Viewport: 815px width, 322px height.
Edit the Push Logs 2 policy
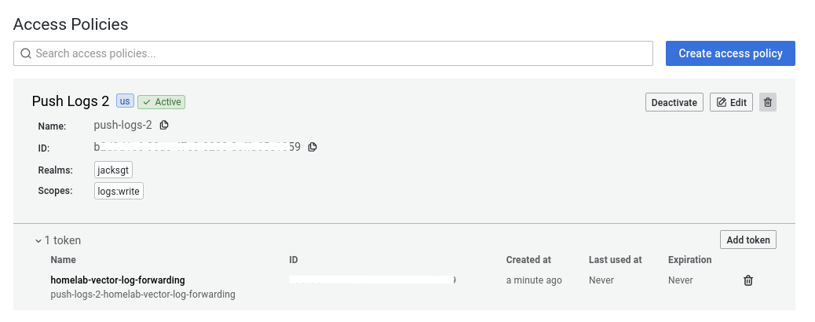coord(731,102)
